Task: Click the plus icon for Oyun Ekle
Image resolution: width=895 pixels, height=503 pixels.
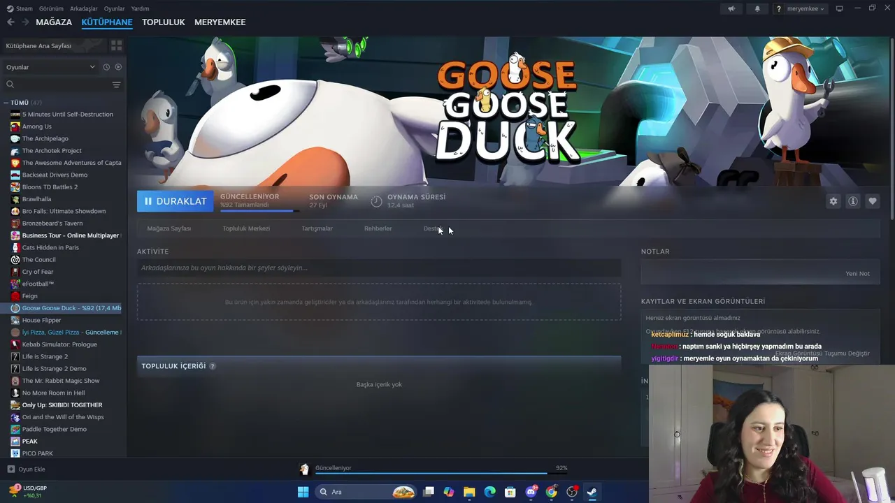Action: coord(10,469)
